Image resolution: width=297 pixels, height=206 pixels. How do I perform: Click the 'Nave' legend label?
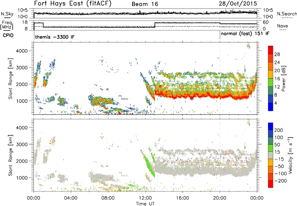pos(283,26)
